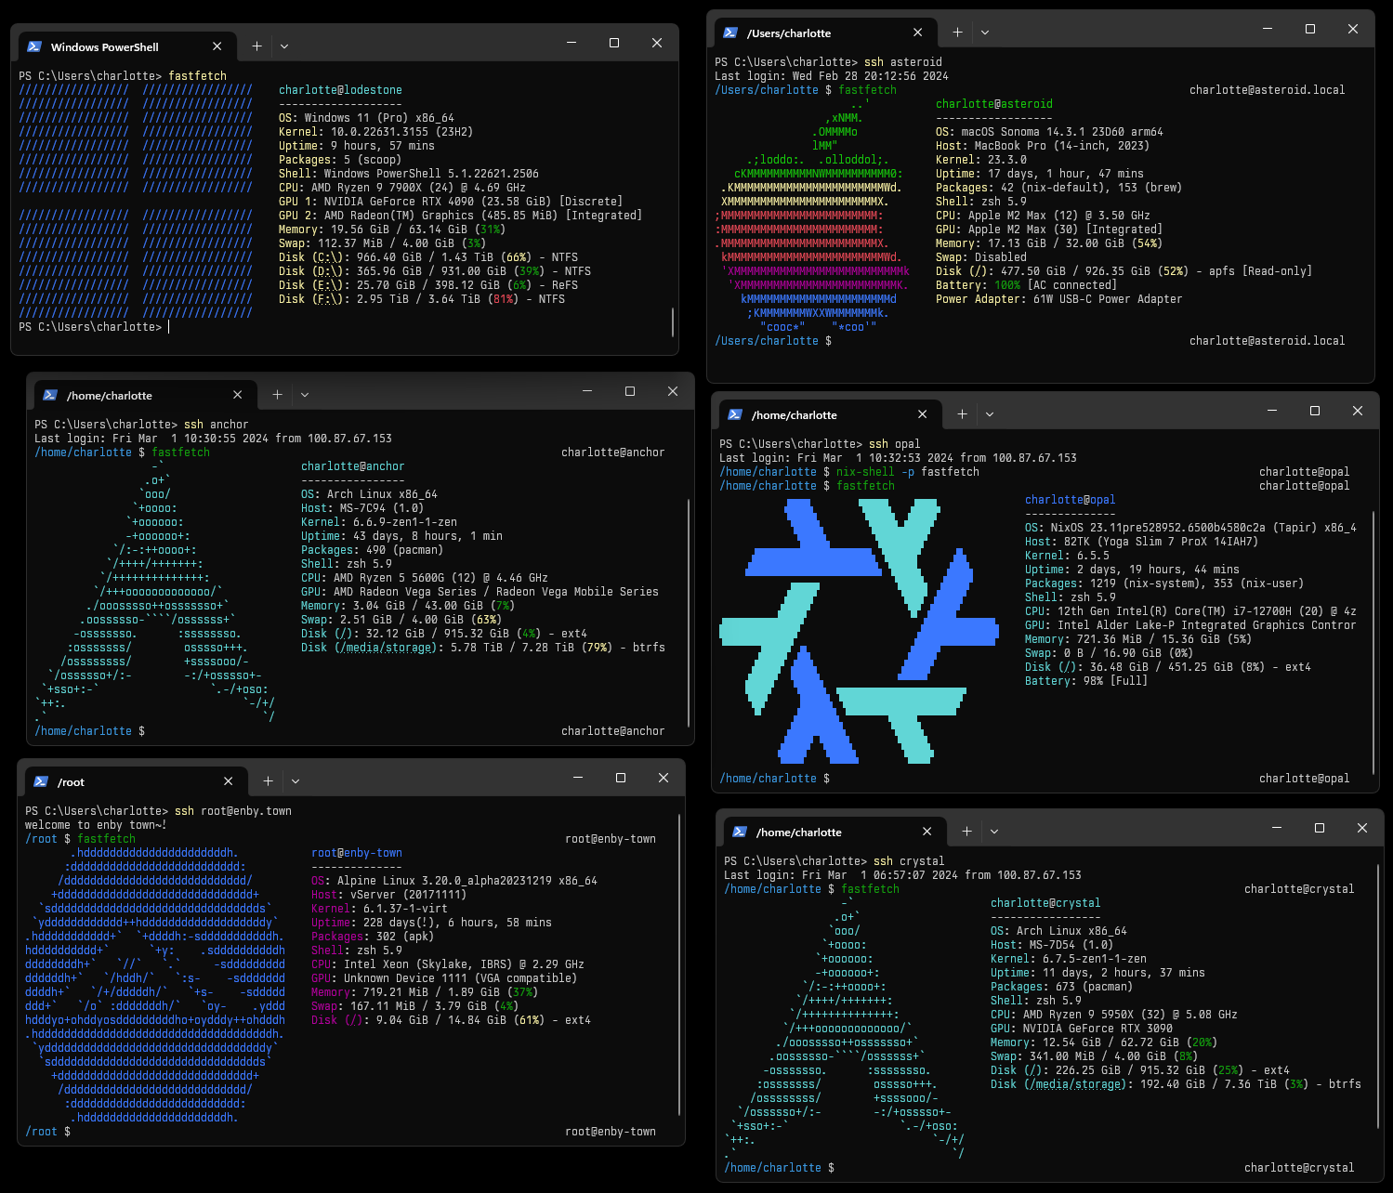Click 'Host: 82TK (Yoga Slim 7 ProX' line

pyautogui.click(x=1141, y=542)
